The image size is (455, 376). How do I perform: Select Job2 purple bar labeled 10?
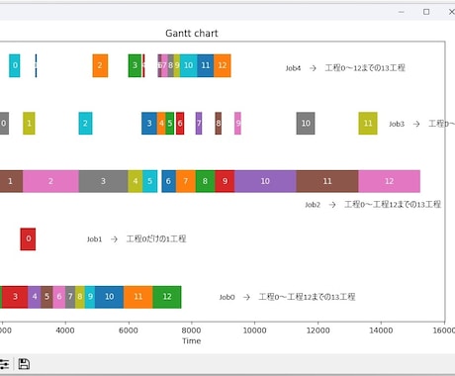pyautogui.click(x=265, y=181)
